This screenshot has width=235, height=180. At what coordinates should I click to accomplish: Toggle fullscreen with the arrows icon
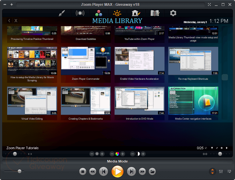point(209,4)
